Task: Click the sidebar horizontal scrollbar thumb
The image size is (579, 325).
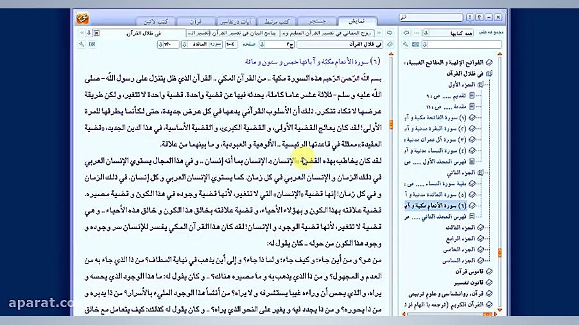Action: [x=487, y=314]
